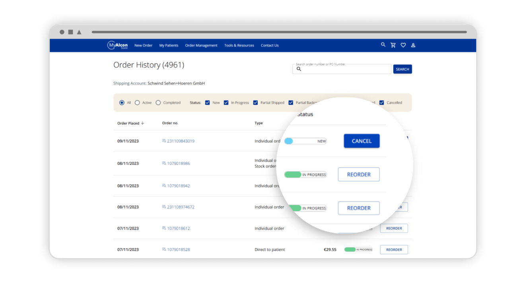Click the NEW status progress indicator

point(305,141)
